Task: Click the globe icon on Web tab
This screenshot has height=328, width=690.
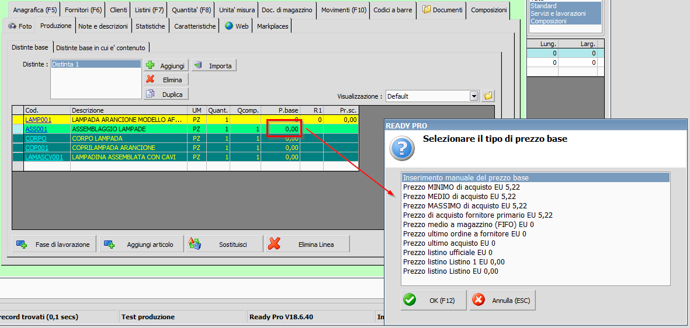Action: click(x=229, y=26)
